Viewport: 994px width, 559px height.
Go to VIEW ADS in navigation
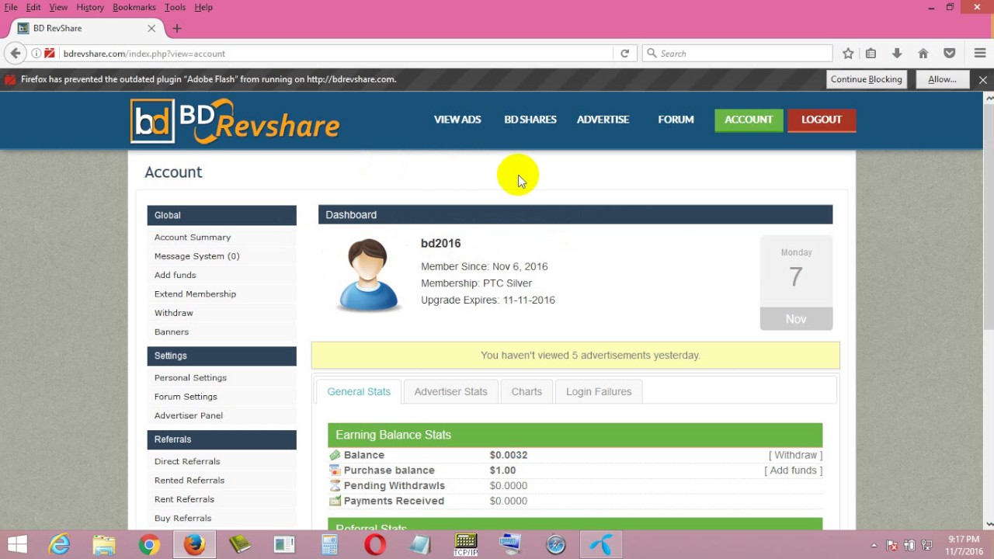click(457, 120)
